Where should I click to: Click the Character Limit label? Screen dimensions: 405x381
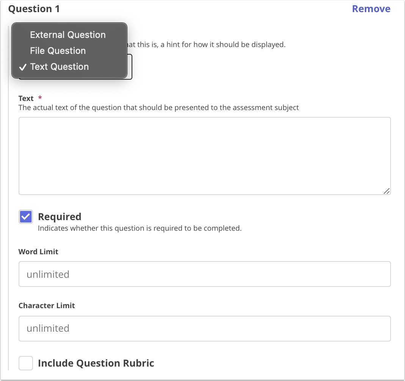pyautogui.click(x=47, y=305)
